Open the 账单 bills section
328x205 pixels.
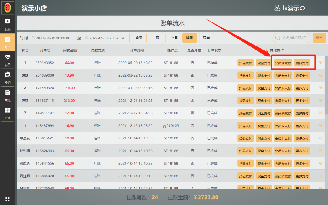point(8,43)
